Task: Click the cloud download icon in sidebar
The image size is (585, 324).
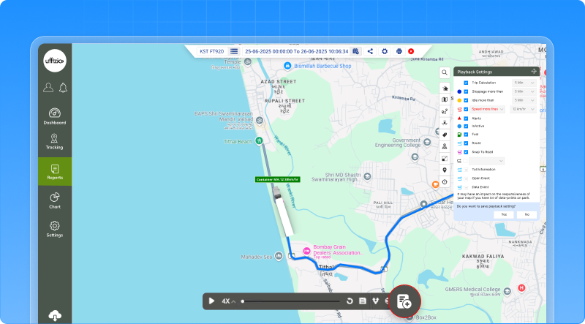Action: pos(55,315)
